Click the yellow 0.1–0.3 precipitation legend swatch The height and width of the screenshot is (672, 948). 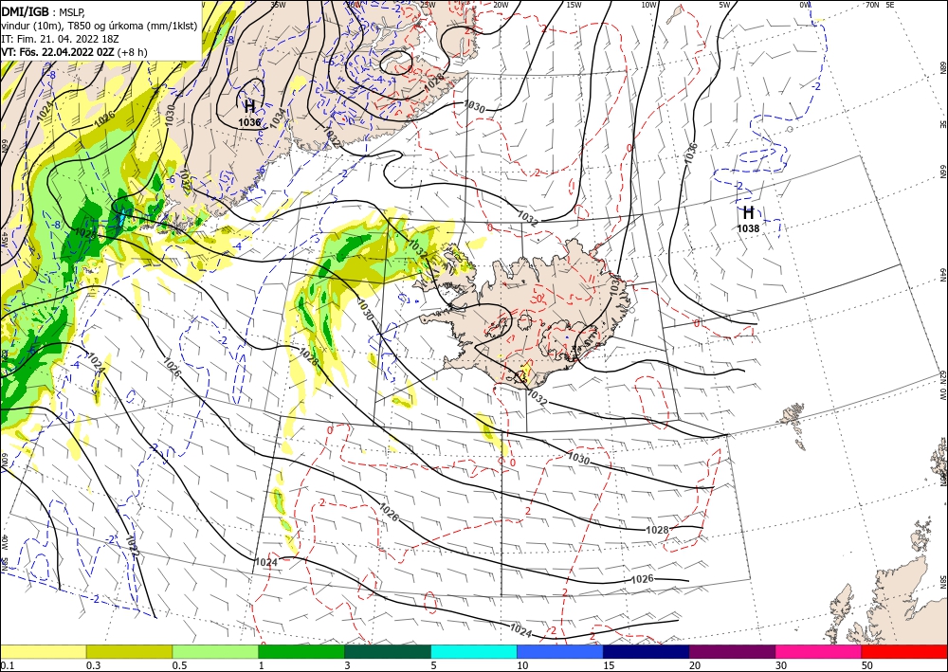(x=43, y=651)
